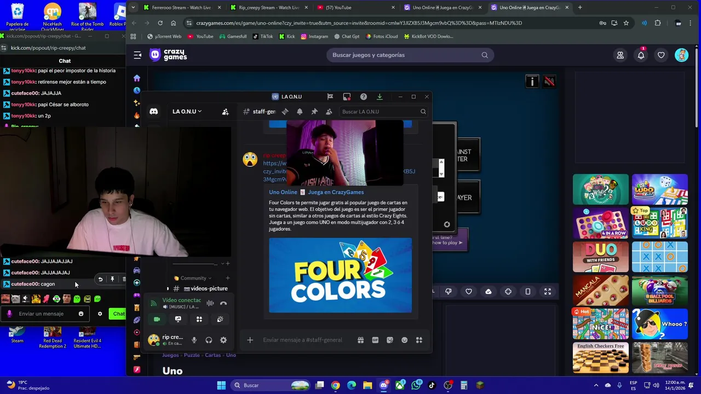Enter fullscreen for Uno game
Image resolution: width=701 pixels, height=394 pixels.
(548, 292)
